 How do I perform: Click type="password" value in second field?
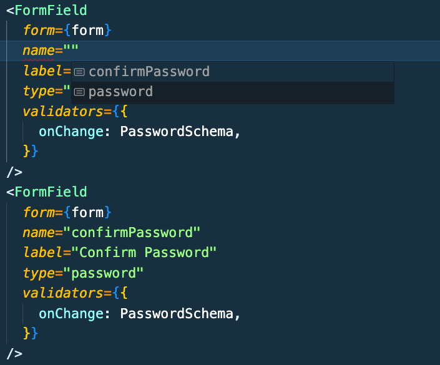(104, 273)
